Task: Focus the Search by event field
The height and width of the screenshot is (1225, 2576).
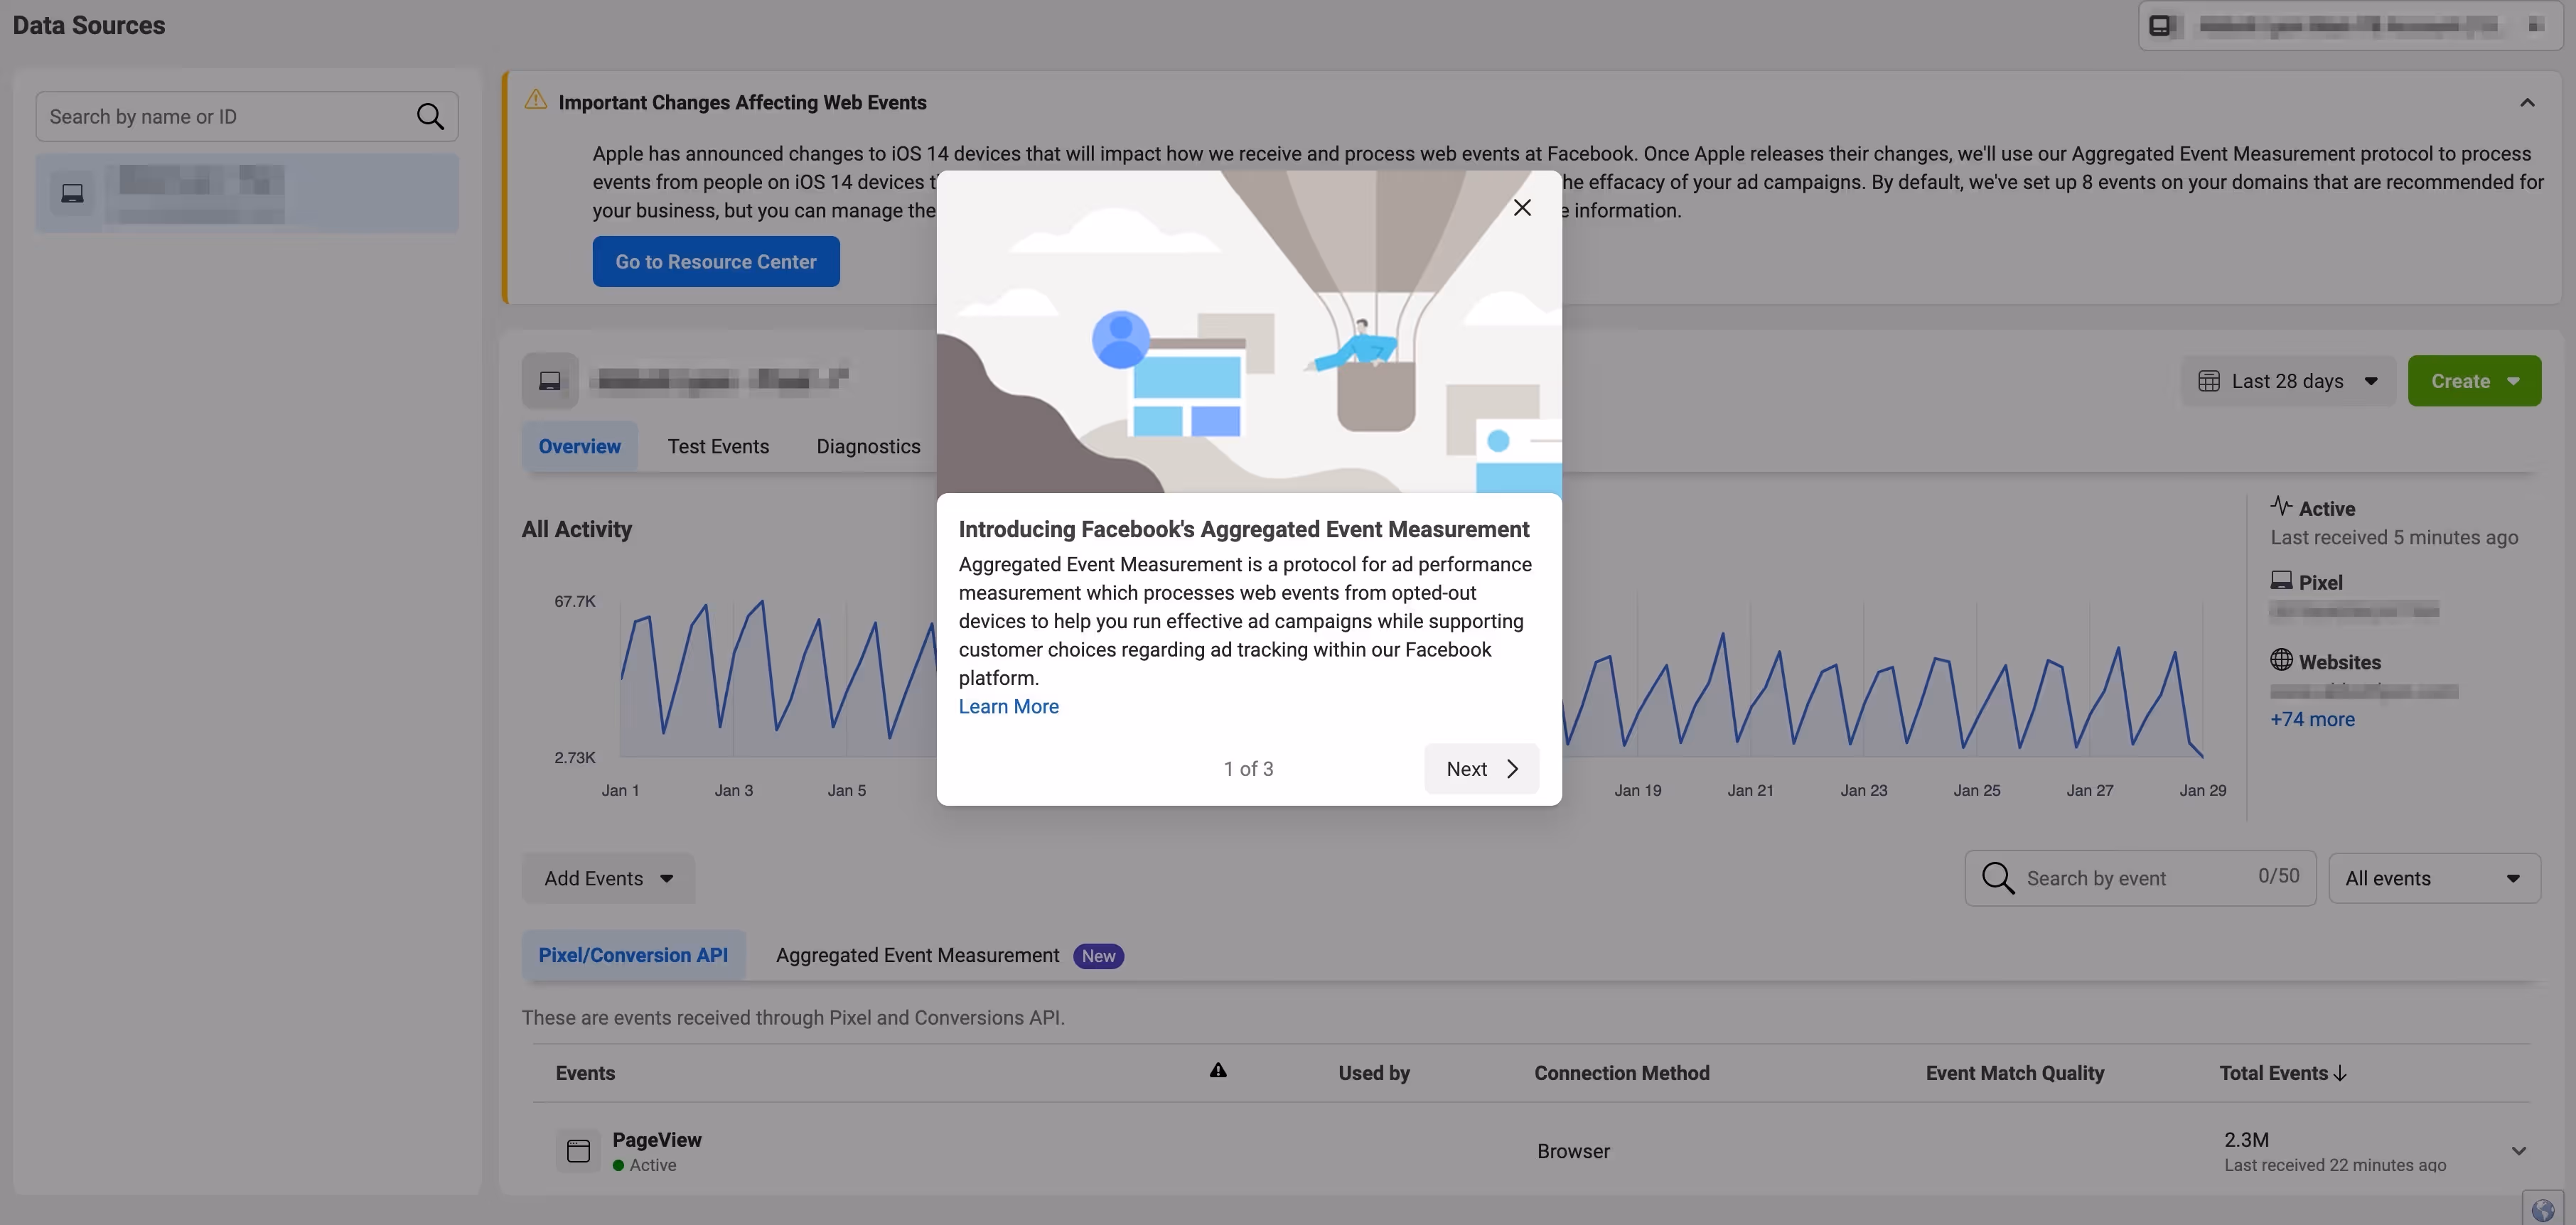Action: (2140, 878)
